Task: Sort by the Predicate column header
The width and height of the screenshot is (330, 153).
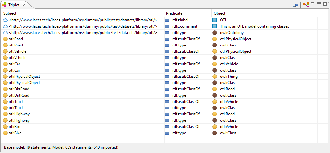Action: tap(174, 13)
